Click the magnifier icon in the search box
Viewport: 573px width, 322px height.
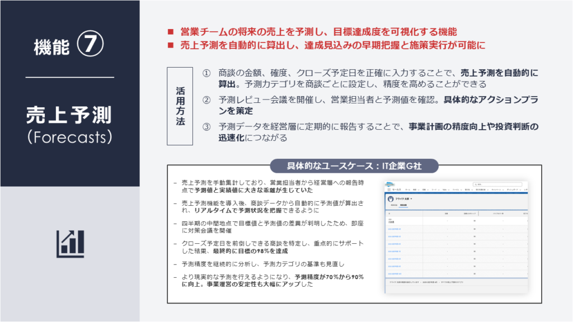pos(475,184)
